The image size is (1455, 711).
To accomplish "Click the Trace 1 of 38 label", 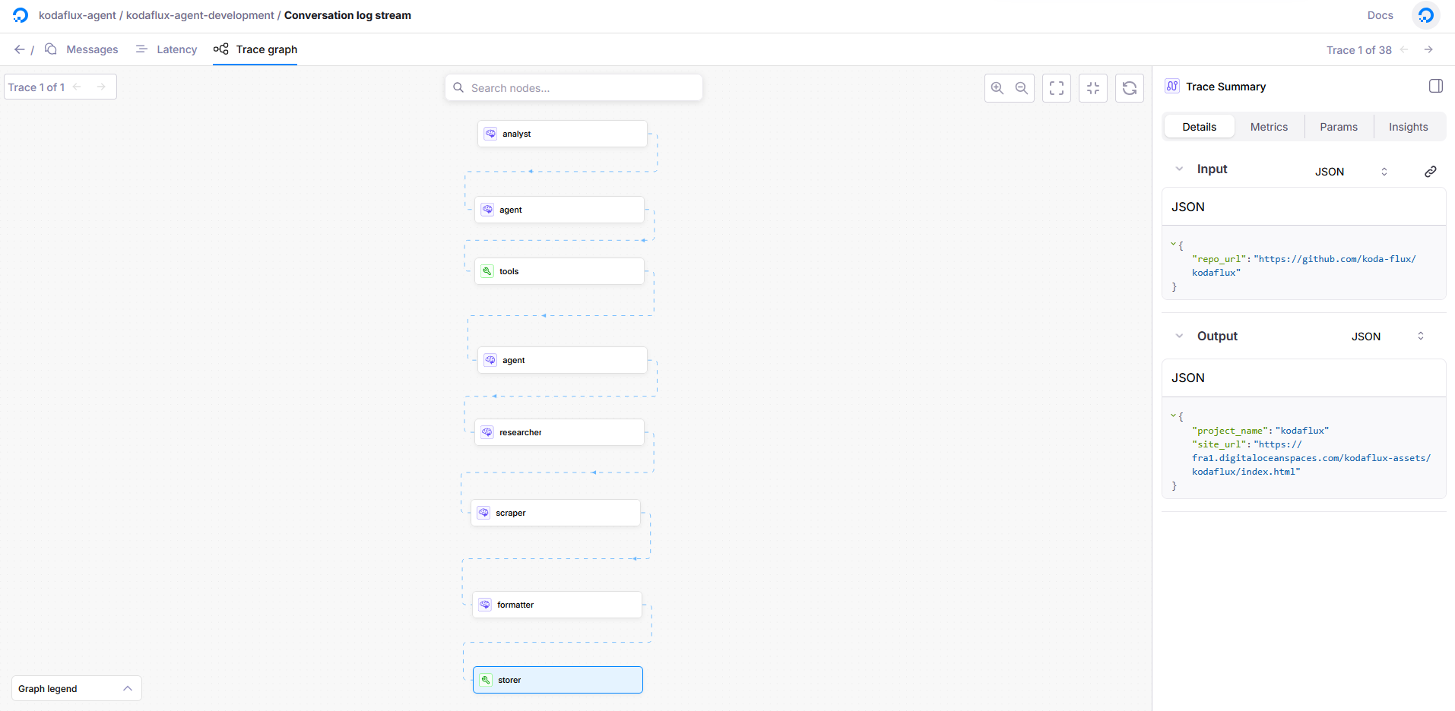I will (x=1359, y=49).
